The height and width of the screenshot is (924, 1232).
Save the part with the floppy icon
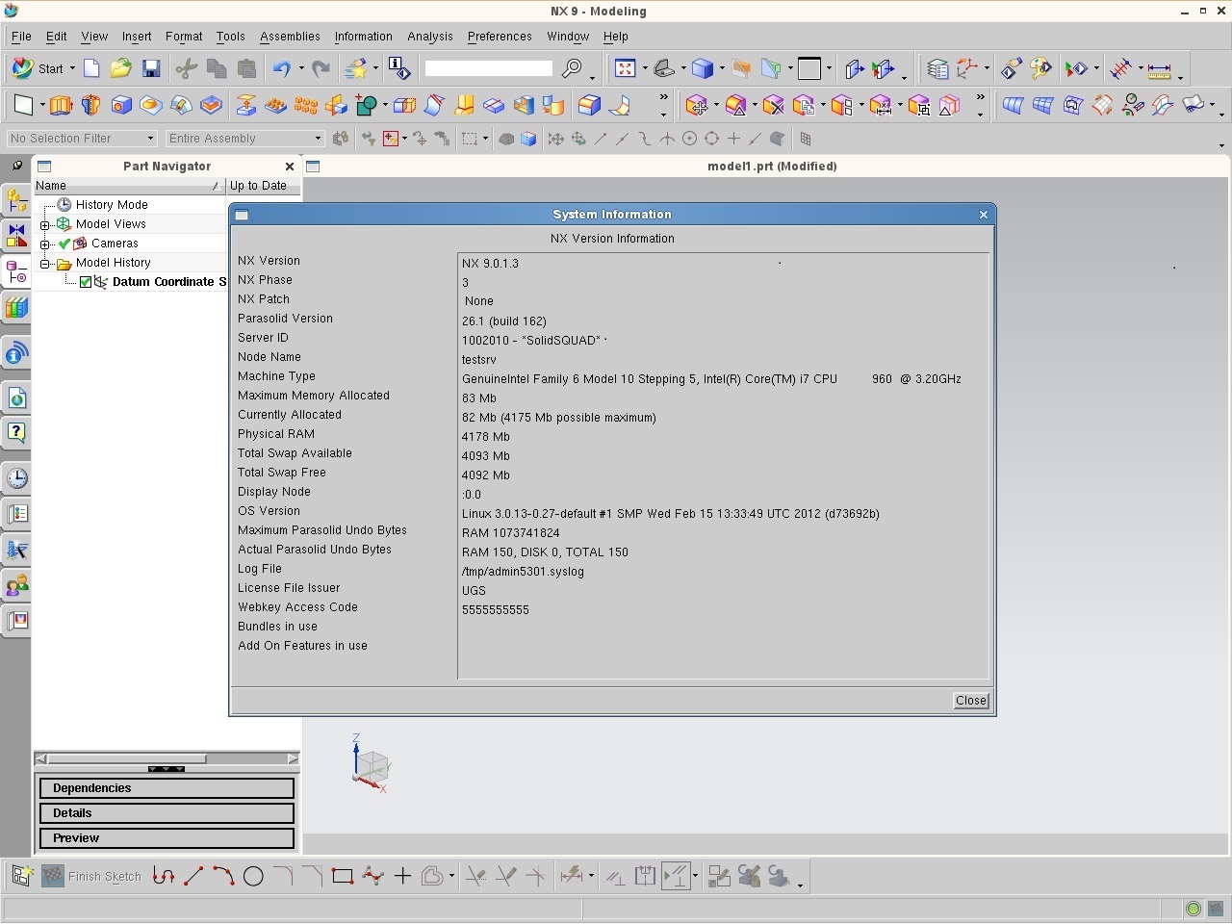click(151, 68)
